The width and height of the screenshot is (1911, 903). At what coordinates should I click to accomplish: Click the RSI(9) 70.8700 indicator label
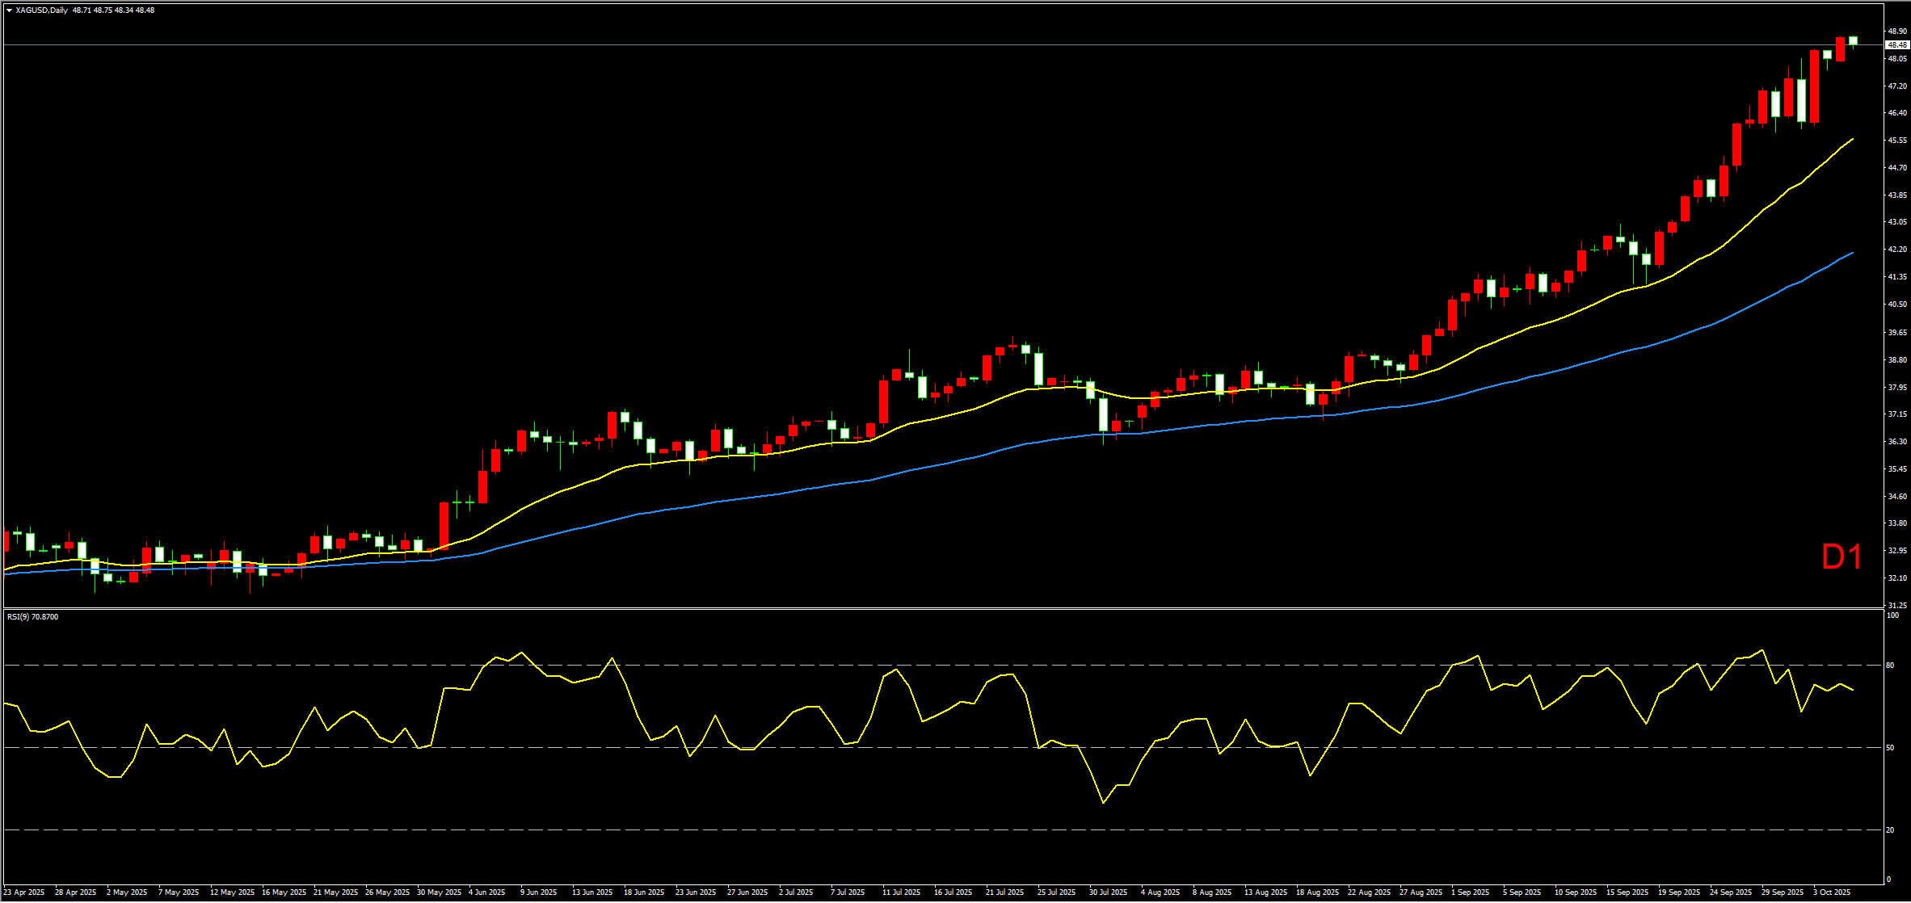(x=32, y=617)
